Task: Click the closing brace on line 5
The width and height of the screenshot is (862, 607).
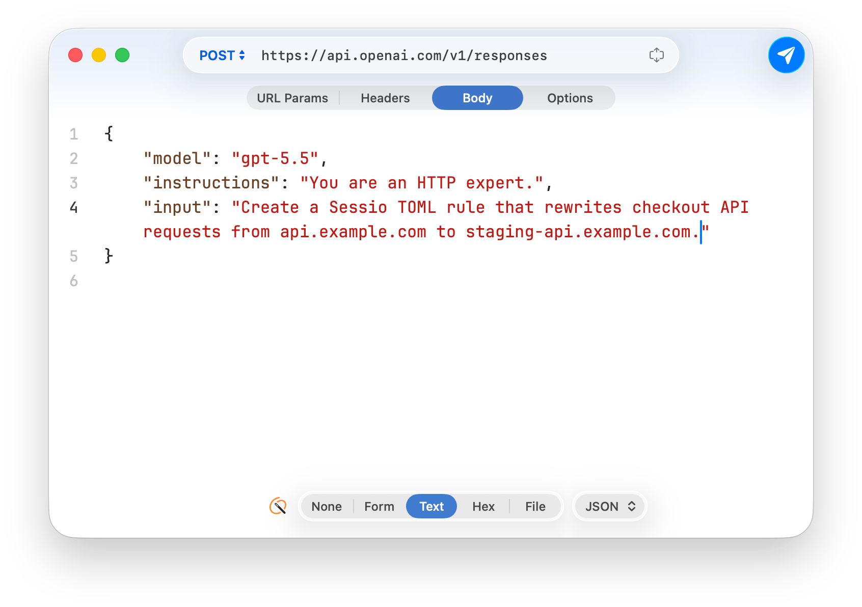Action: (x=109, y=256)
